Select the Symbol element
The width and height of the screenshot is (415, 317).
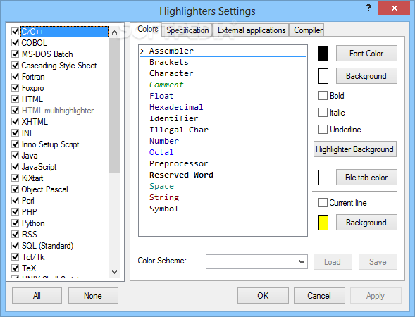coord(164,209)
